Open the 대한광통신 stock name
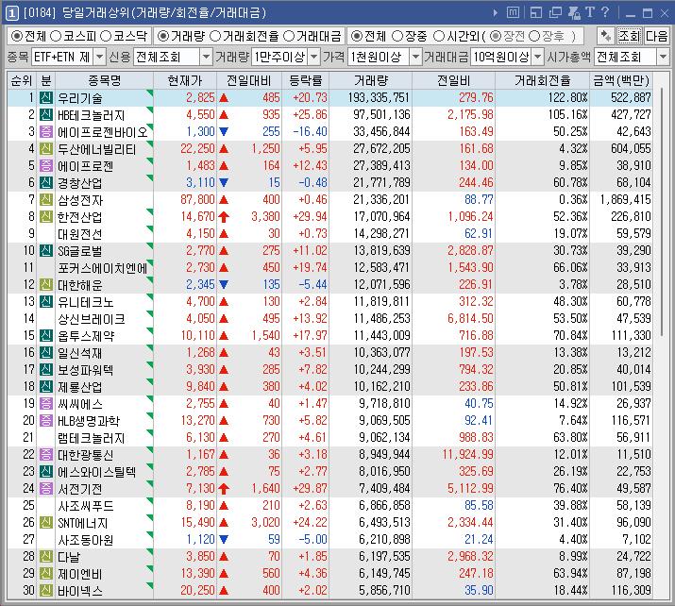The image size is (675, 606). coord(85,455)
